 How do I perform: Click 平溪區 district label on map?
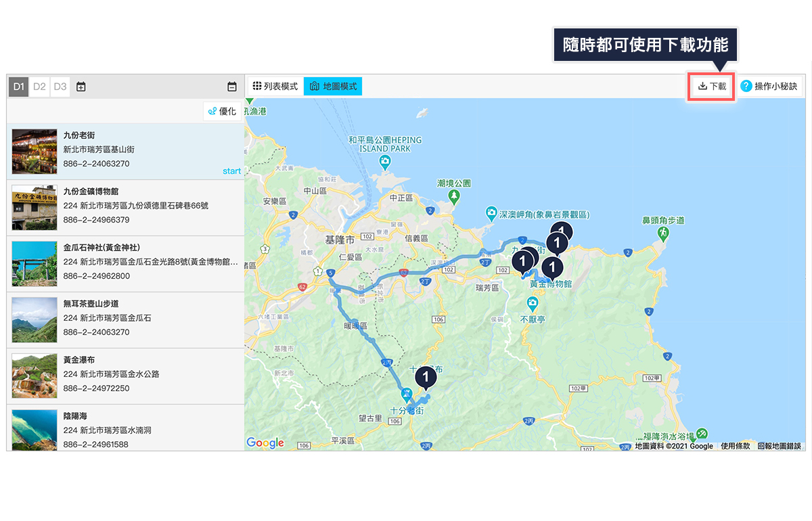342,440
